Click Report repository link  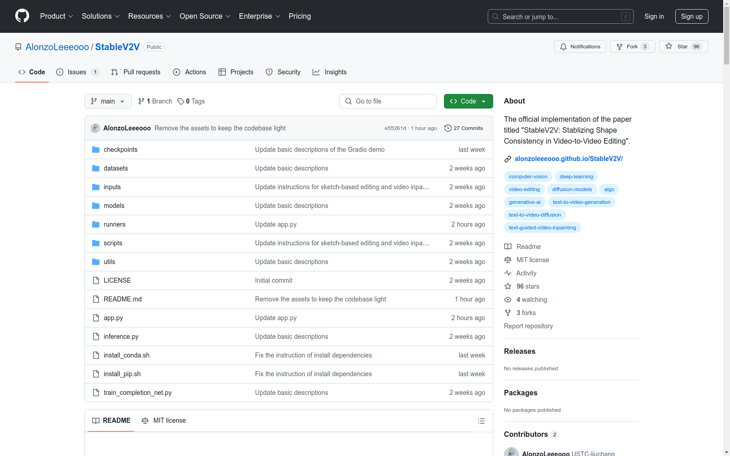(528, 326)
